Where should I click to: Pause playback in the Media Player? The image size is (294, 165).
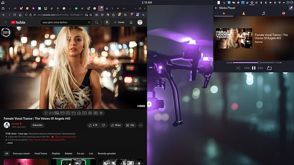coord(254,68)
